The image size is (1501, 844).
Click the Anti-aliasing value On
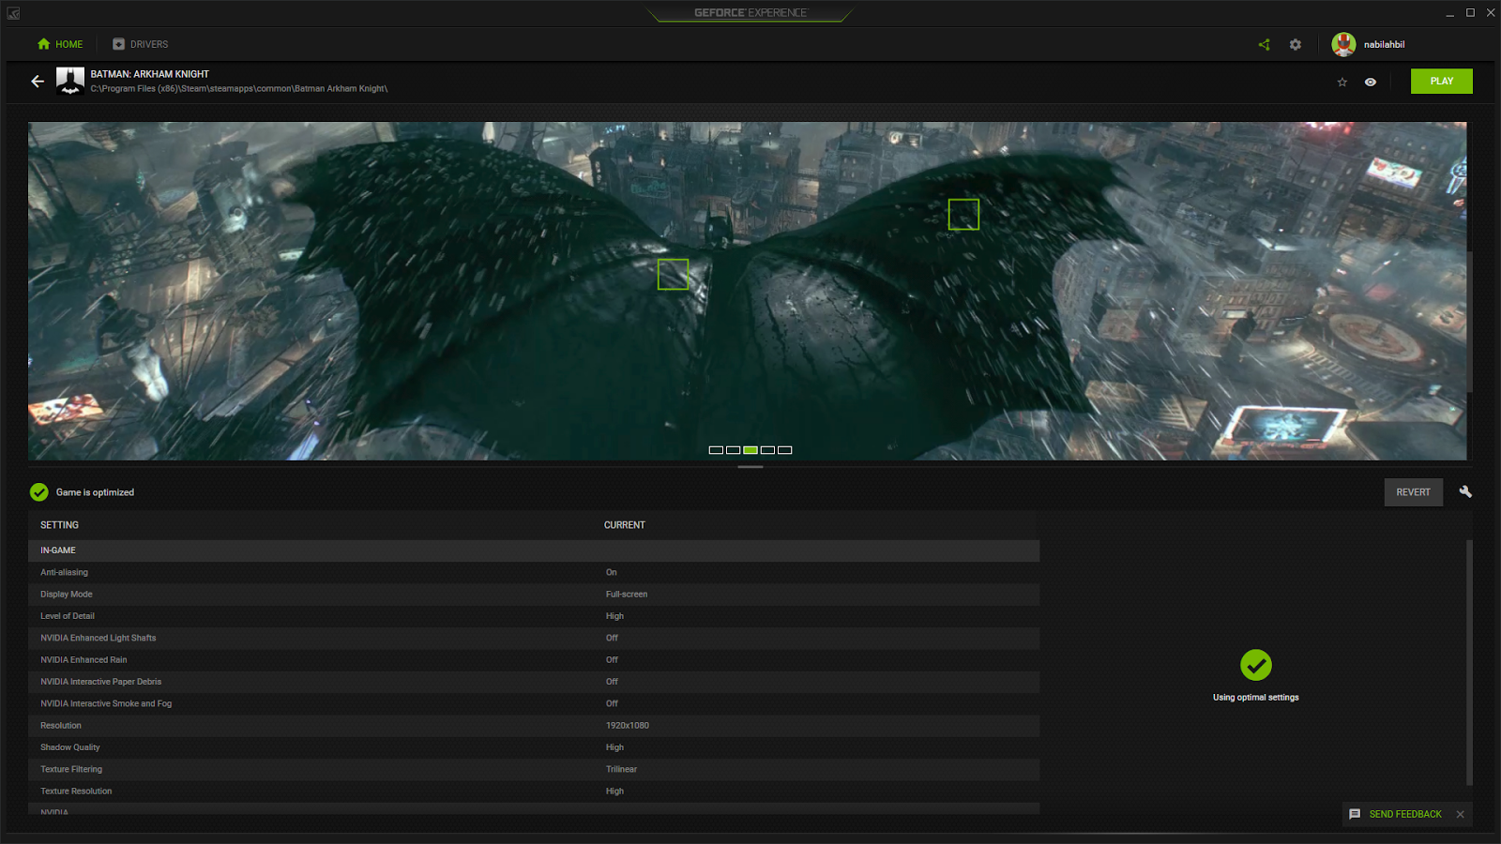pos(612,572)
